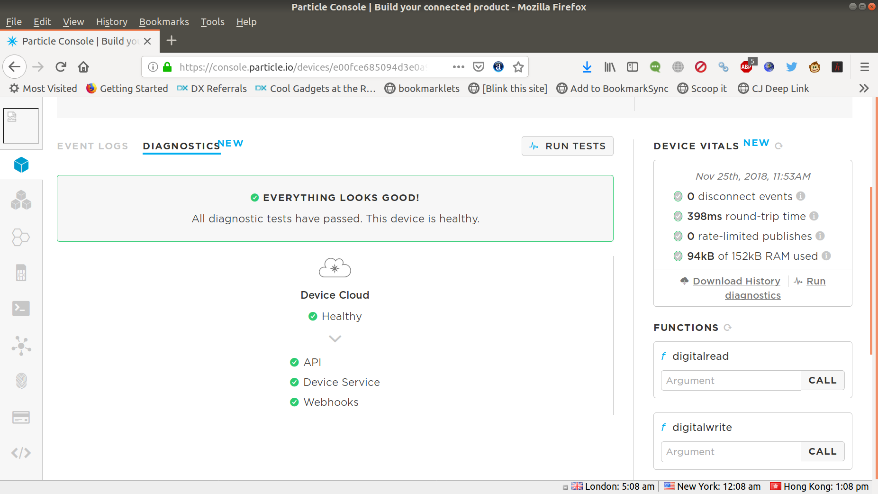Open the mesh networks hexagon icon
Image resolution: width=878 pixels, height=494 pixels.
click(21, 237)
